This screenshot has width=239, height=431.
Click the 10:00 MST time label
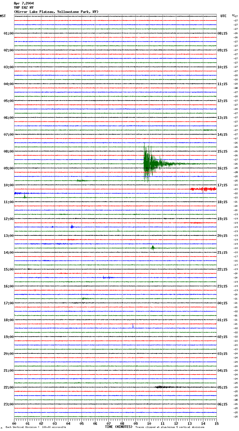coord(9,185)
